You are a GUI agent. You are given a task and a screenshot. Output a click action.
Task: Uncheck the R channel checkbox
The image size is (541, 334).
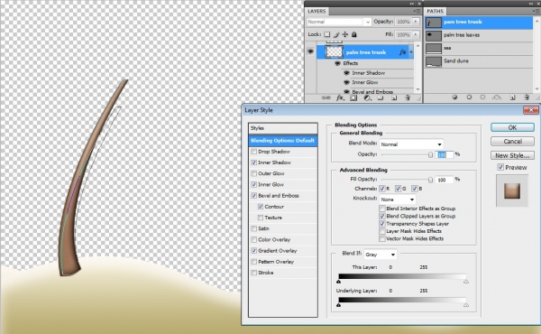pyautogui.click(x=382, y=189)
